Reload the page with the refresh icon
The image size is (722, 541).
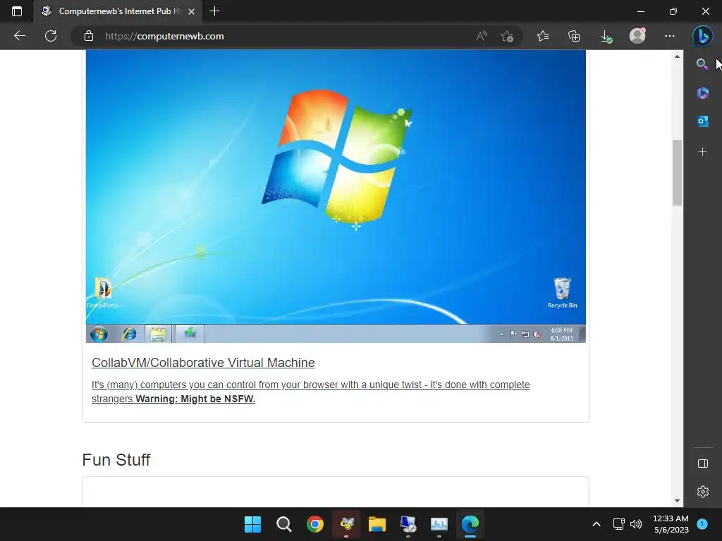pyautogui.click(x=51, y=36)
